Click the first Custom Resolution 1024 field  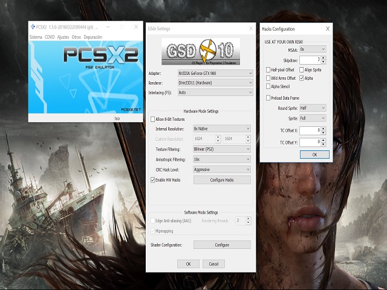point(204,139)
